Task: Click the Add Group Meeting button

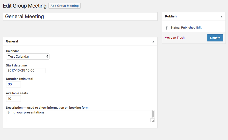Action: (64, 6)
